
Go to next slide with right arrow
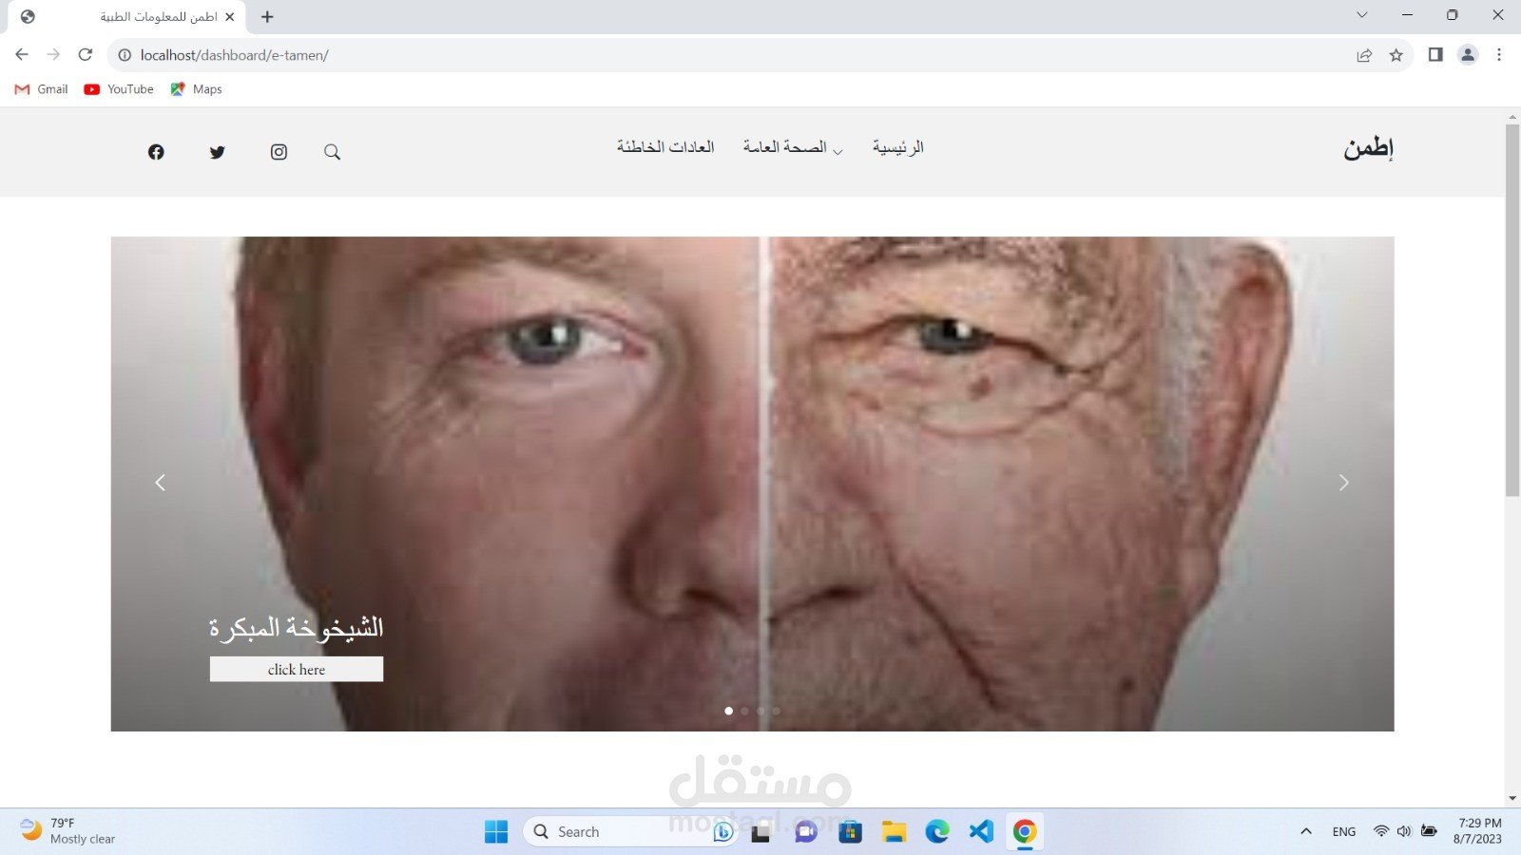click(x=1343, y=483)
